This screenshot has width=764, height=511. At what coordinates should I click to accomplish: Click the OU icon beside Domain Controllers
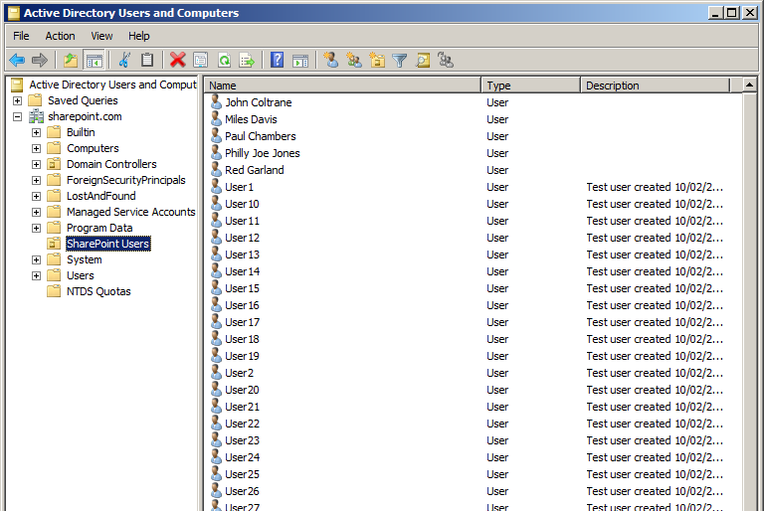coord(54,164)
